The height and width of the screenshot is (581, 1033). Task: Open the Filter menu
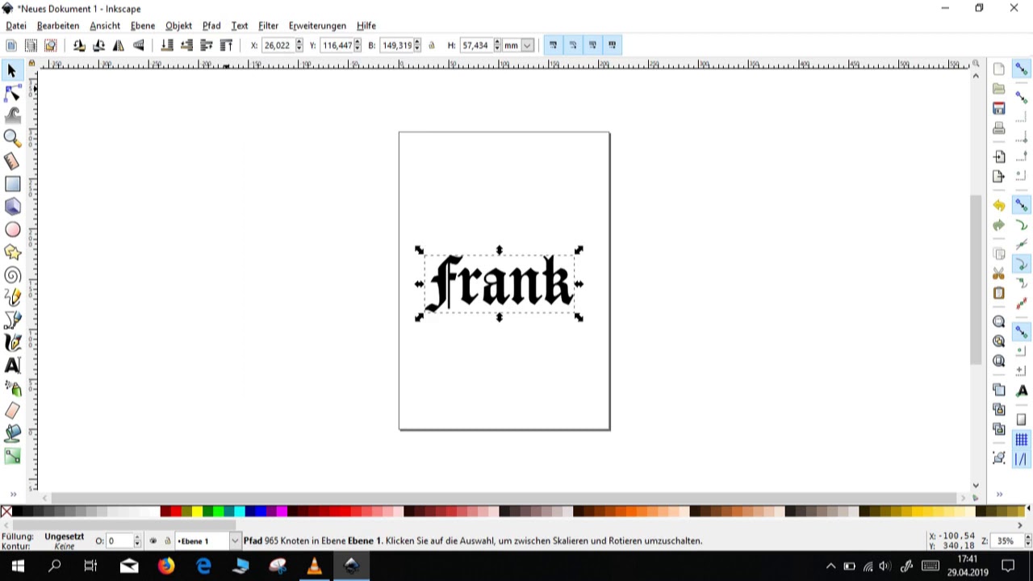tap(268, 26)
